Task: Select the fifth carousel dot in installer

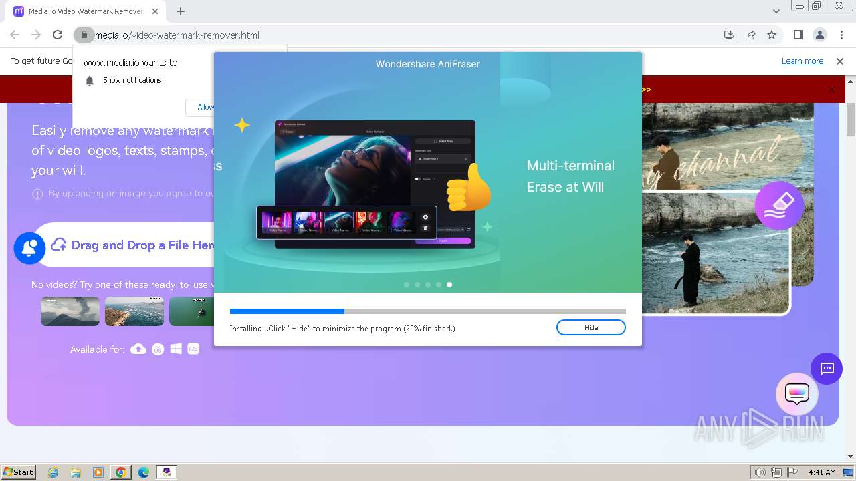Action: (449, 285)
